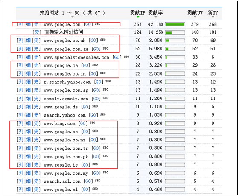Click the www.google.com contribution rate bar

(175, 24)
